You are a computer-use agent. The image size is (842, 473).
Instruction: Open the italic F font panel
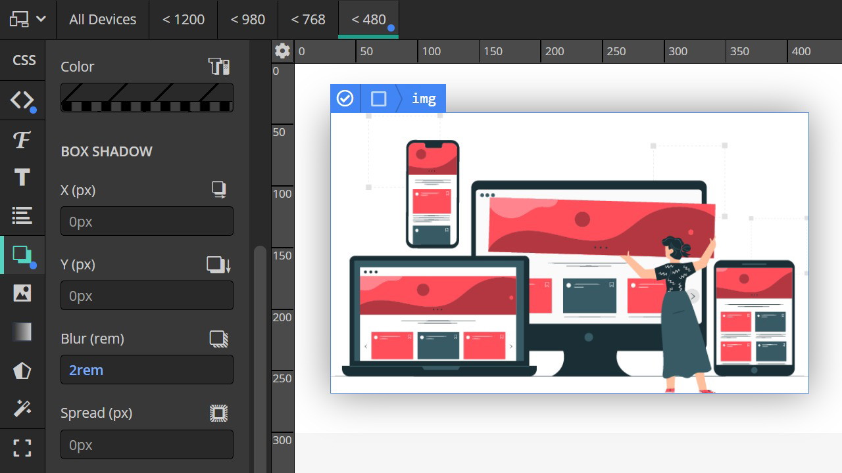pos(22,139)
